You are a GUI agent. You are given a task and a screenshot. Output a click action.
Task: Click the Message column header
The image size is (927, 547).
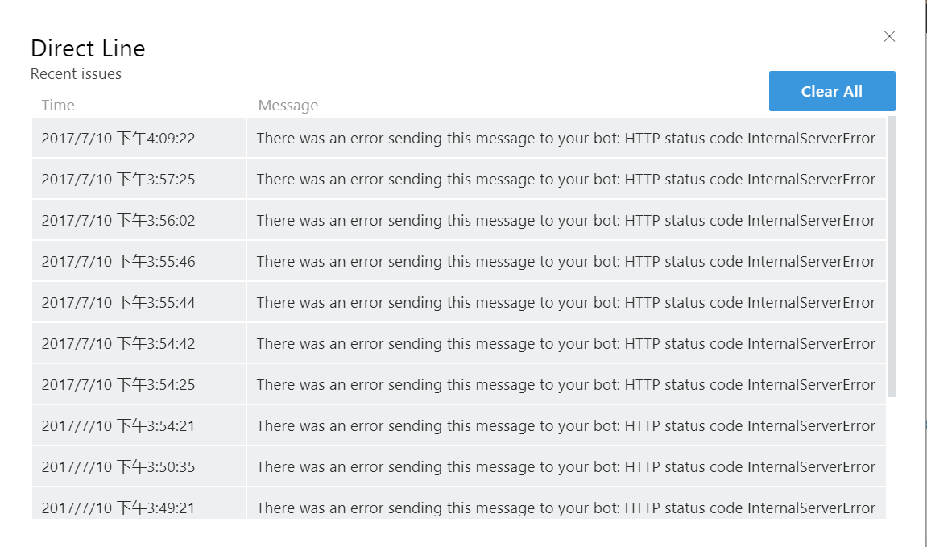click(288, 106)
